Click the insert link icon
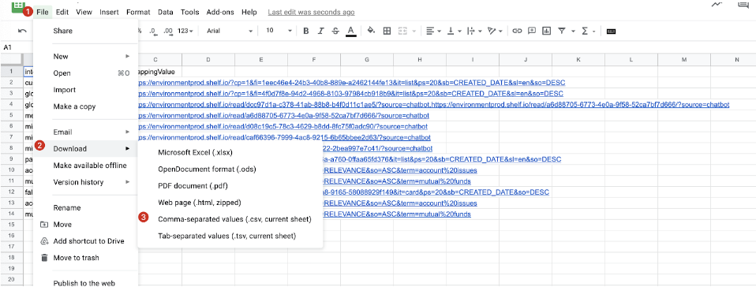Screen dimensions: 756x287 tap(517, 31)
